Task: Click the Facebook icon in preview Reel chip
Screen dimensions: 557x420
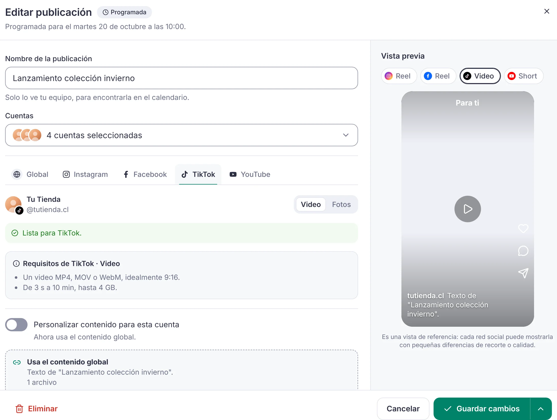Action: (x=428, y=76)
